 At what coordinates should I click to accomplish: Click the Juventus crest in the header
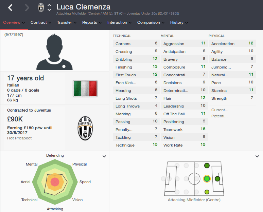41,7
